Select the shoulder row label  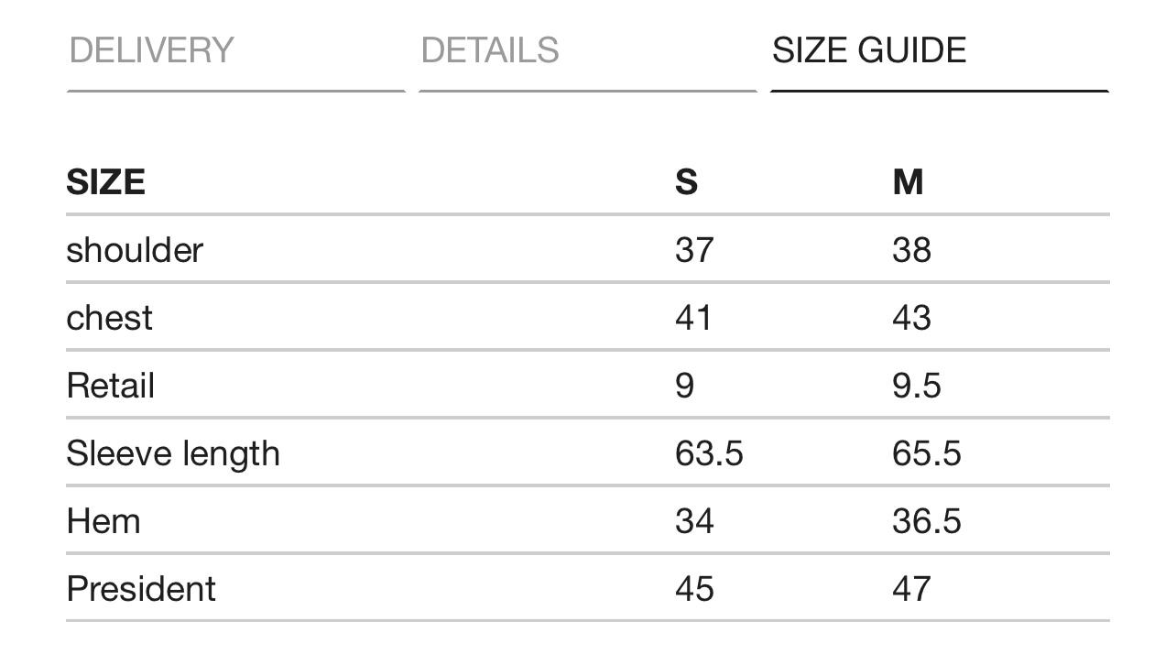click(135, 250)
